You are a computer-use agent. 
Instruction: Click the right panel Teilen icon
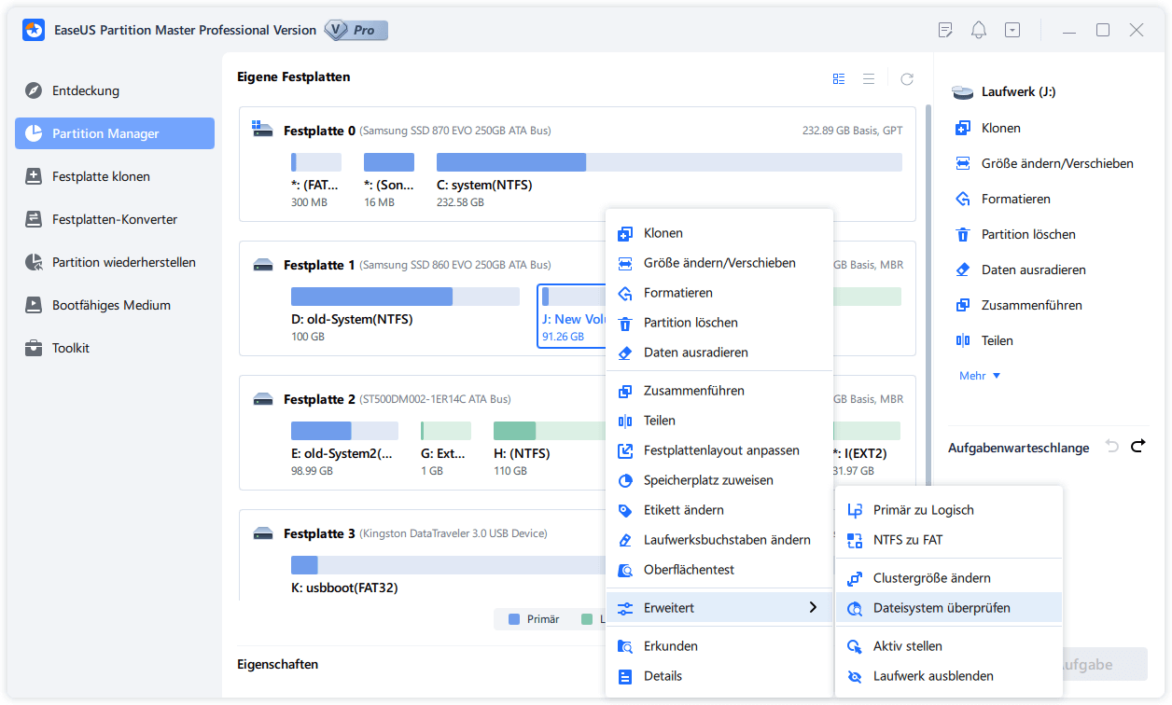[x=963, y=340]
